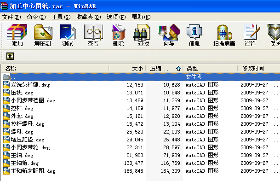Click the file icon of 小同步带轮.dwg
The width and height of the screenshot is (280, 181).
point(6,147)
